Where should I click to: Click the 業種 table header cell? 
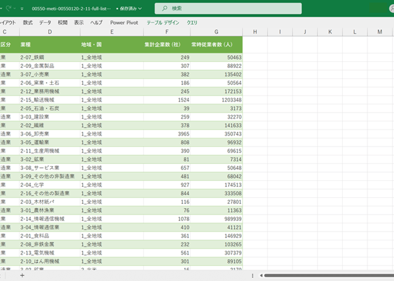[50, 45]
